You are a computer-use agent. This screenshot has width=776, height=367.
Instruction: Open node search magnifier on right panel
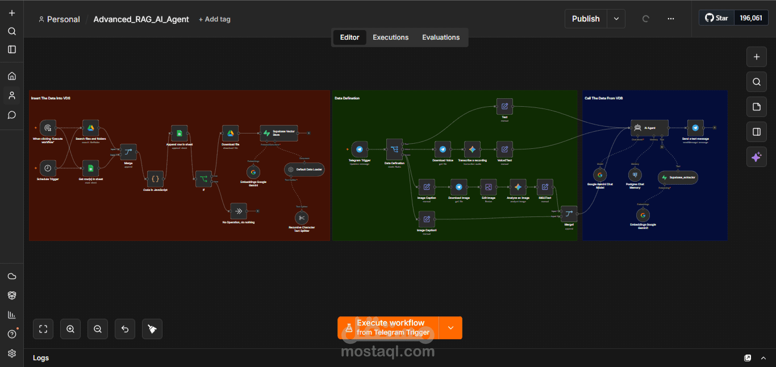[756, 82]
